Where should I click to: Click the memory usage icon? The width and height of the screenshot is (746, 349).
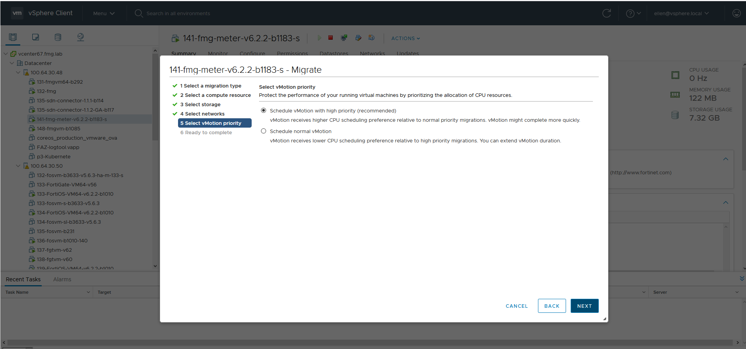(675, 95)
